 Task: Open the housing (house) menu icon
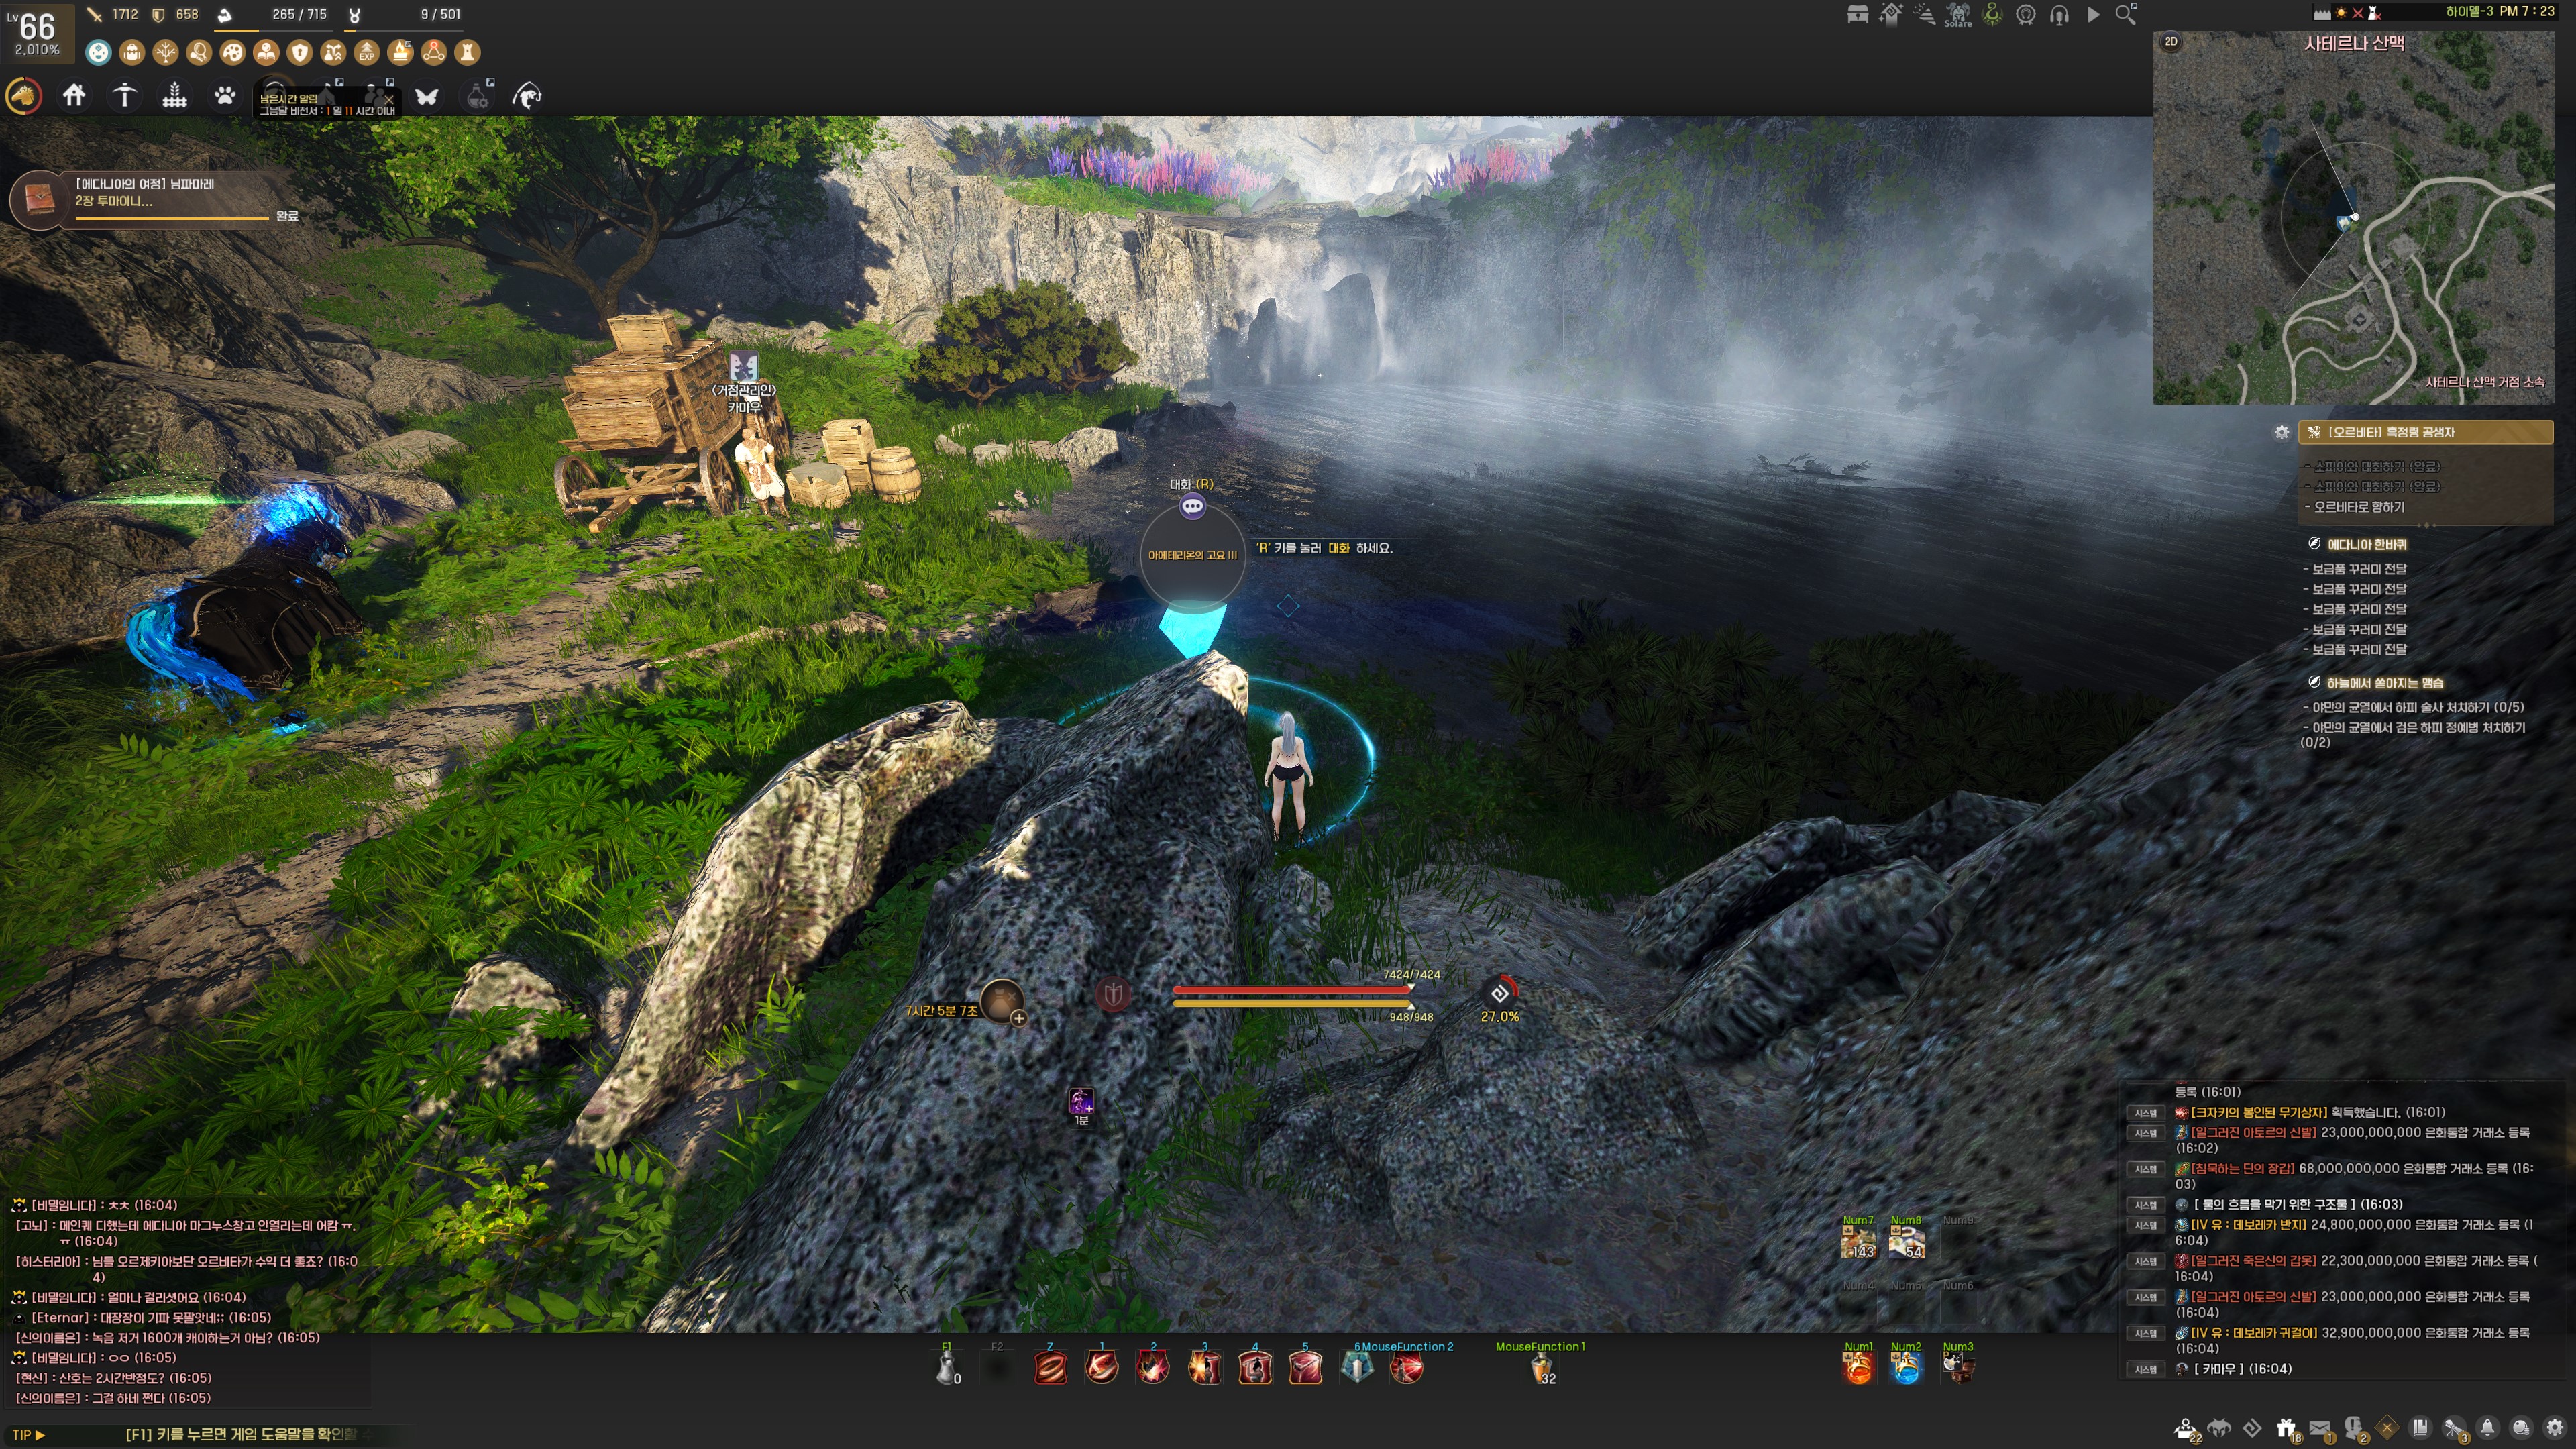point(74,96)
